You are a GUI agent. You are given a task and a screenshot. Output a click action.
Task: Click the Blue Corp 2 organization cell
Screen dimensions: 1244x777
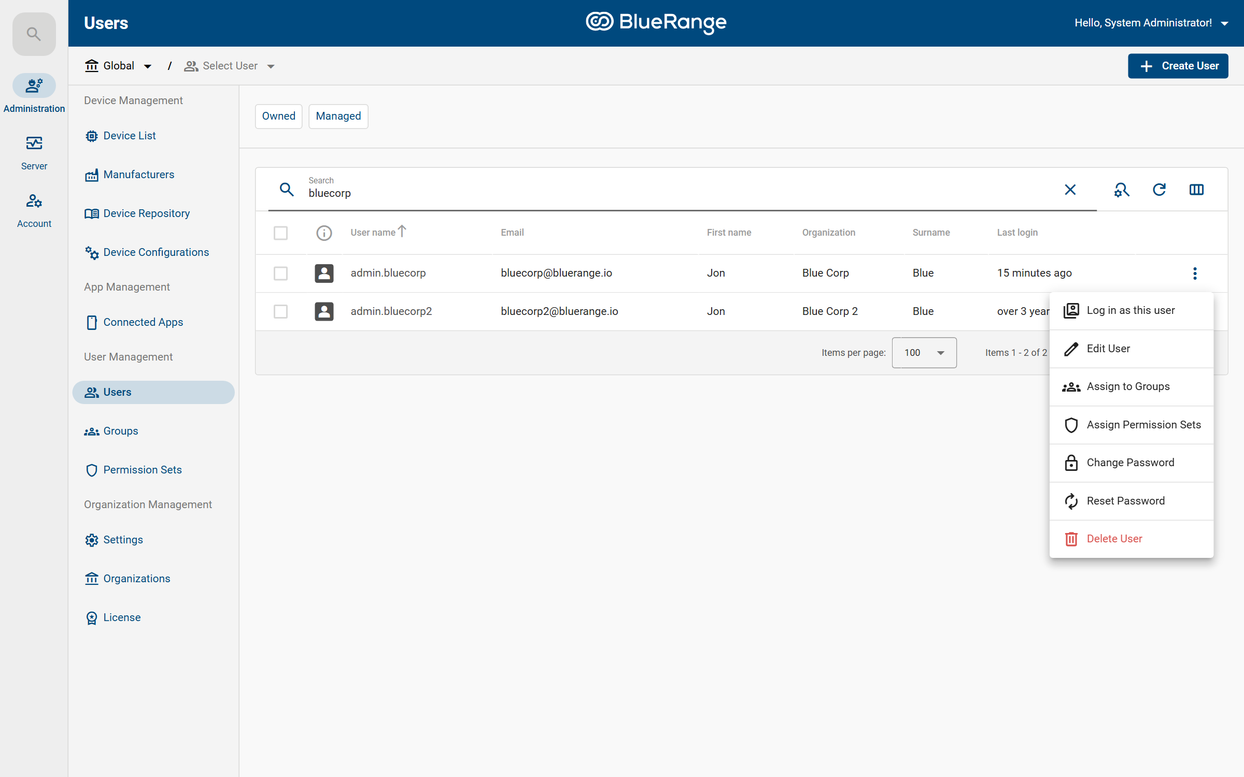(x=830, y=311)
